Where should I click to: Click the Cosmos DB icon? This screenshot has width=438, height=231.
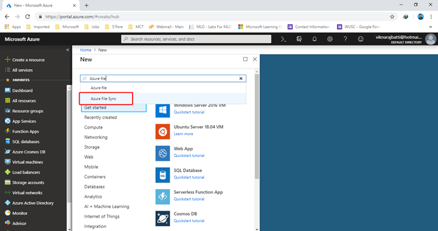pyautogui.click(x=162, y=218)
